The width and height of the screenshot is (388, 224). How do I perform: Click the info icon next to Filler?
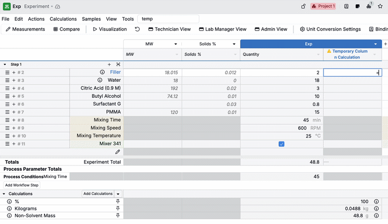click(102, 72)
